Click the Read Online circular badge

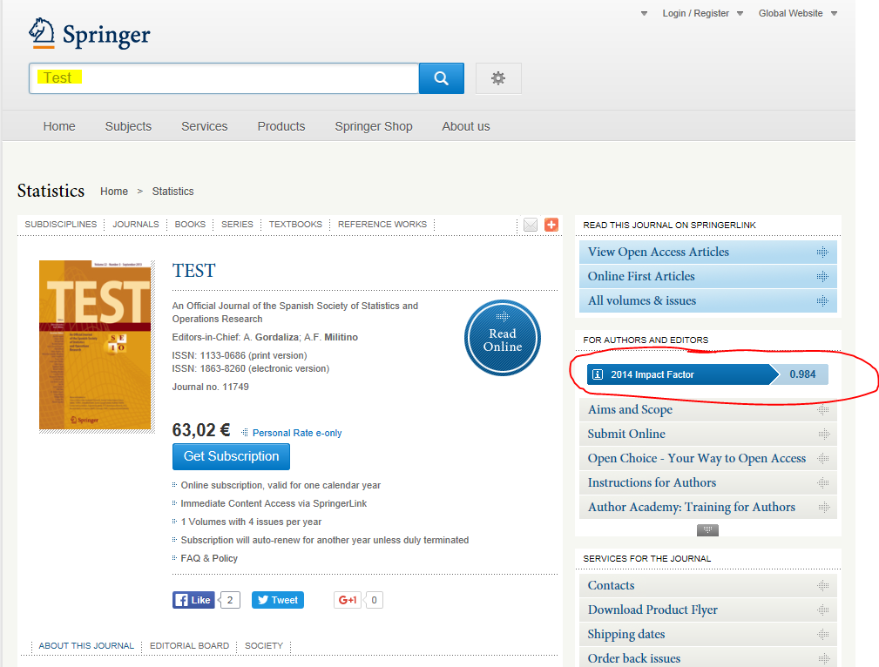click(x=503, y=338)
